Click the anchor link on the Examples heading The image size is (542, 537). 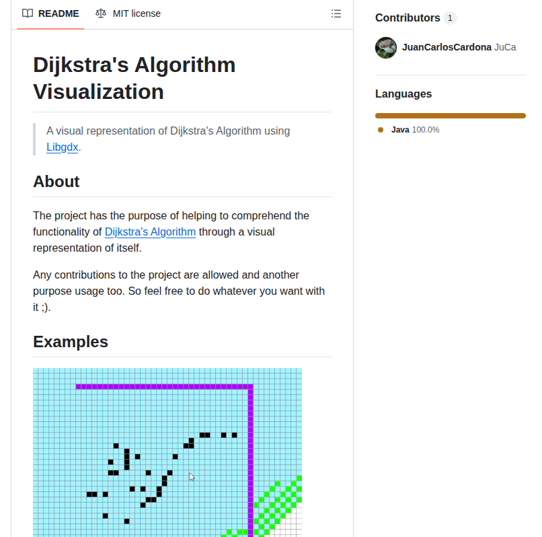[x=24, y=342]
